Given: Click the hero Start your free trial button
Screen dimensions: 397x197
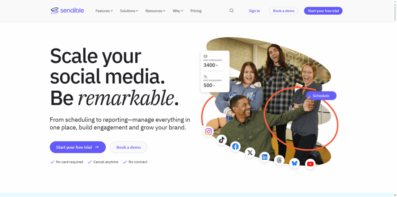Looking at the screenshot, I should point(78,147).
